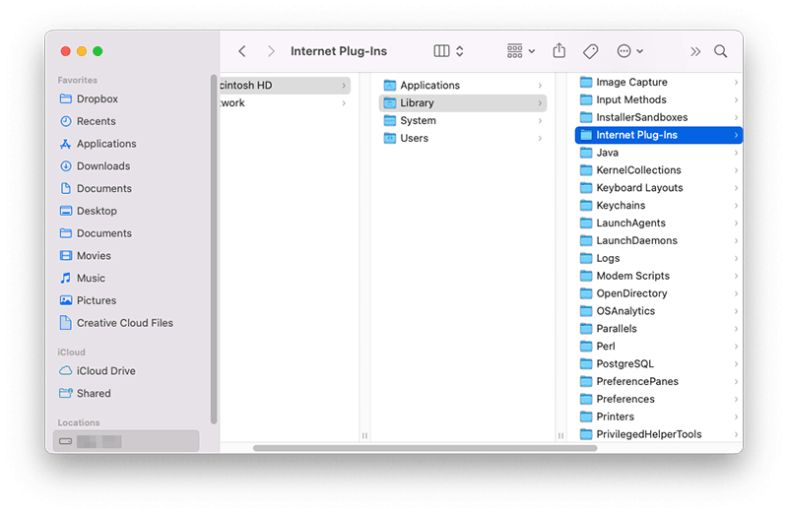
Task: Click the Edit Tags icon
Action: pyautogui.click(x=590, y=51)
